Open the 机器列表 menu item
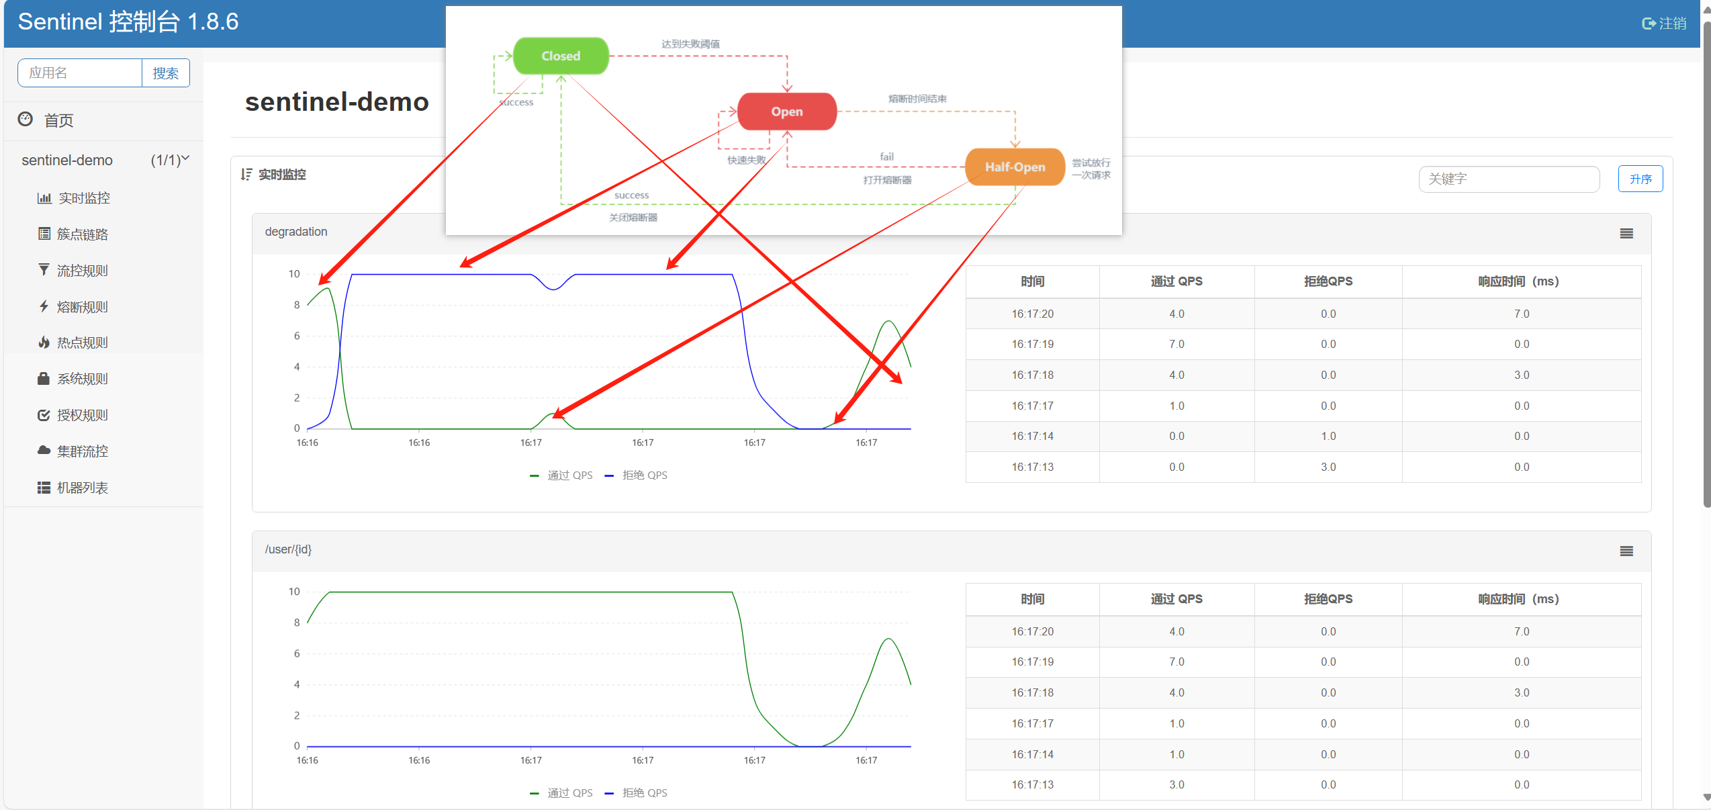 [x=82, y=488]
